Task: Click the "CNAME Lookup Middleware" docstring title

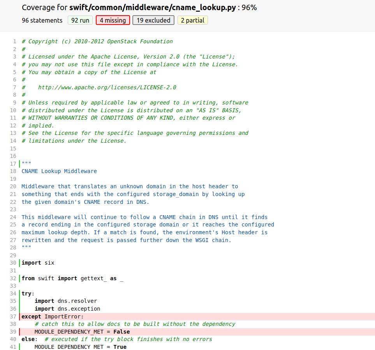Action: (59, 171)
